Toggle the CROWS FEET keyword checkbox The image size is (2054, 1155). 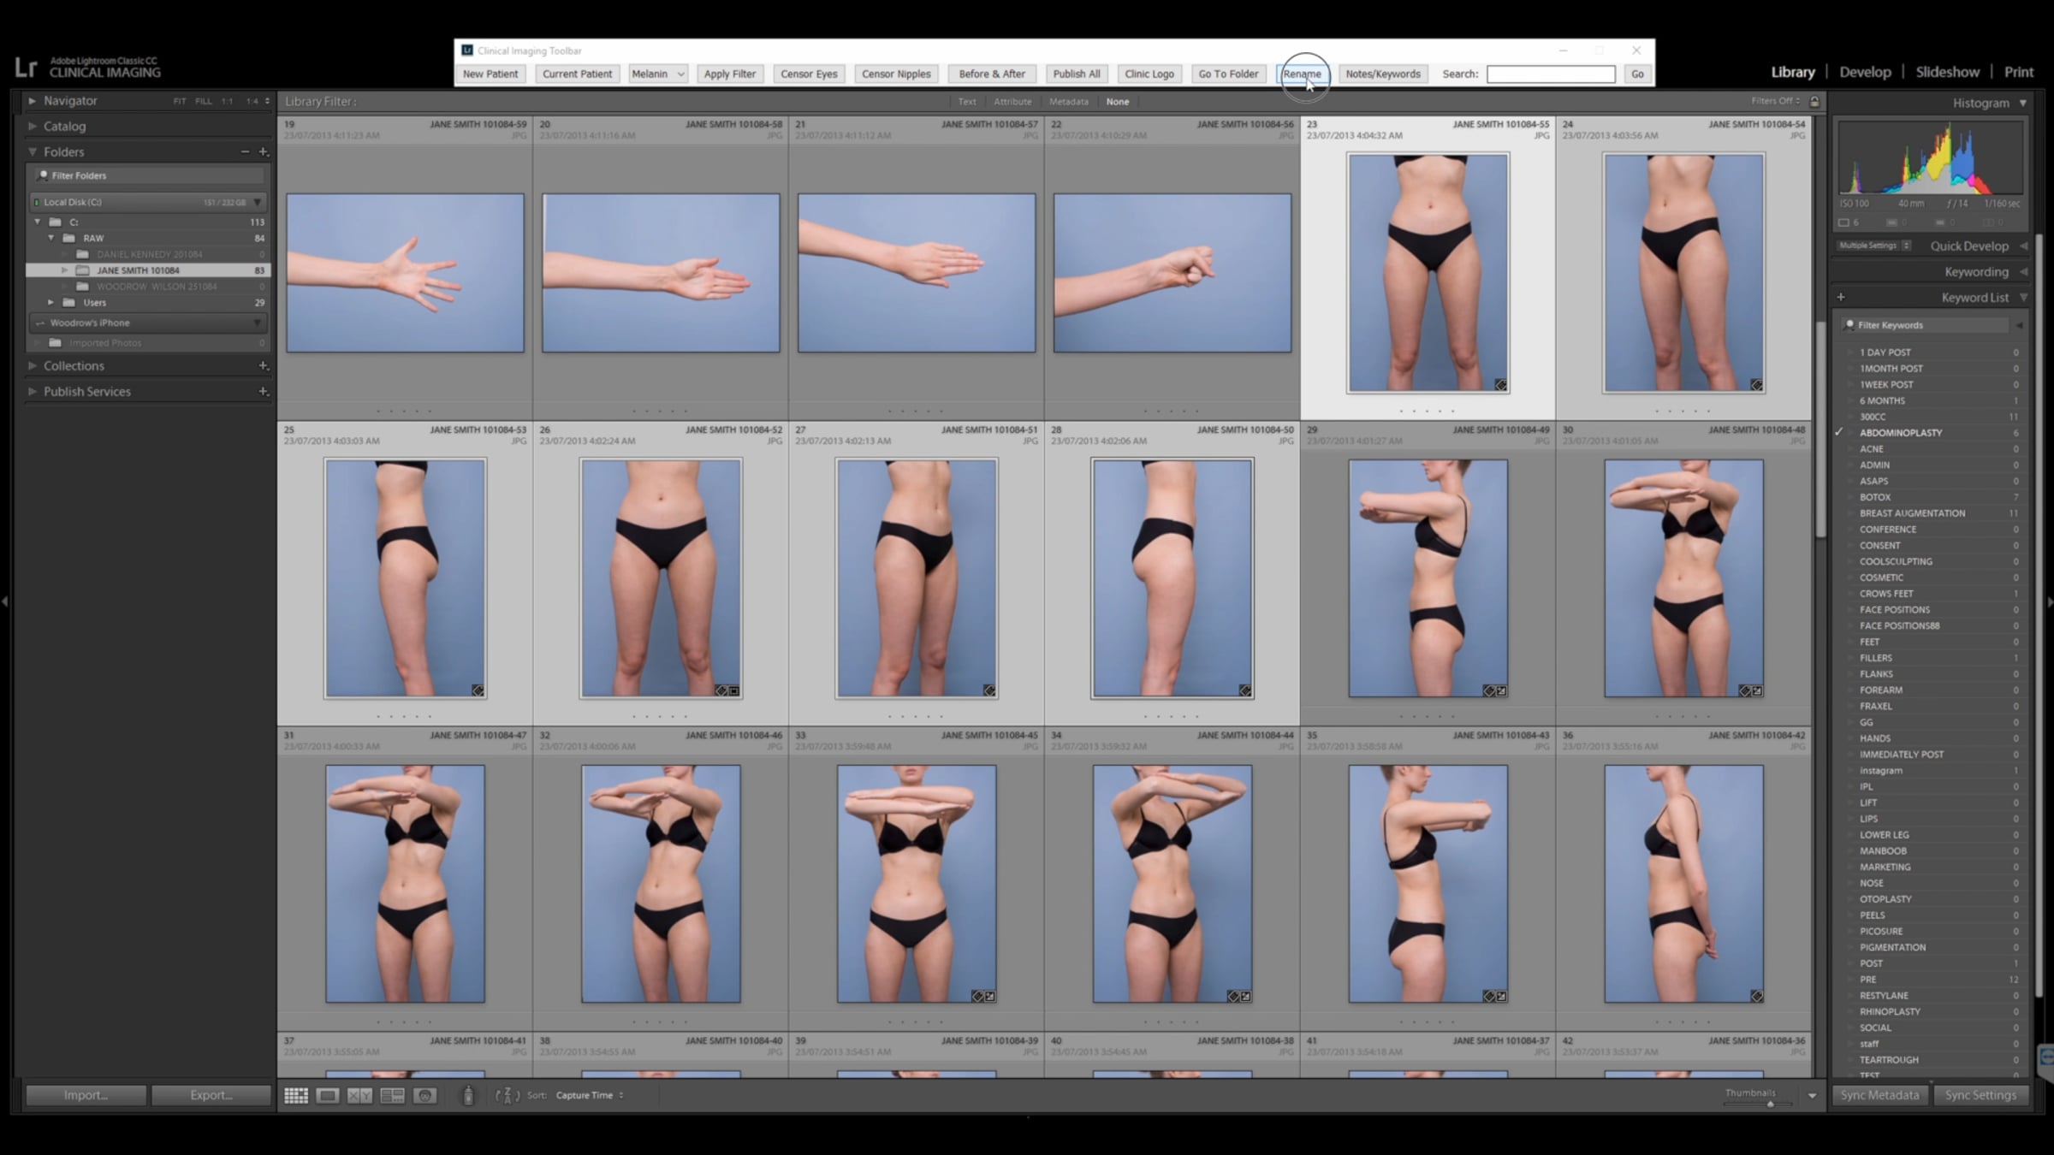tap(1838, 594)
